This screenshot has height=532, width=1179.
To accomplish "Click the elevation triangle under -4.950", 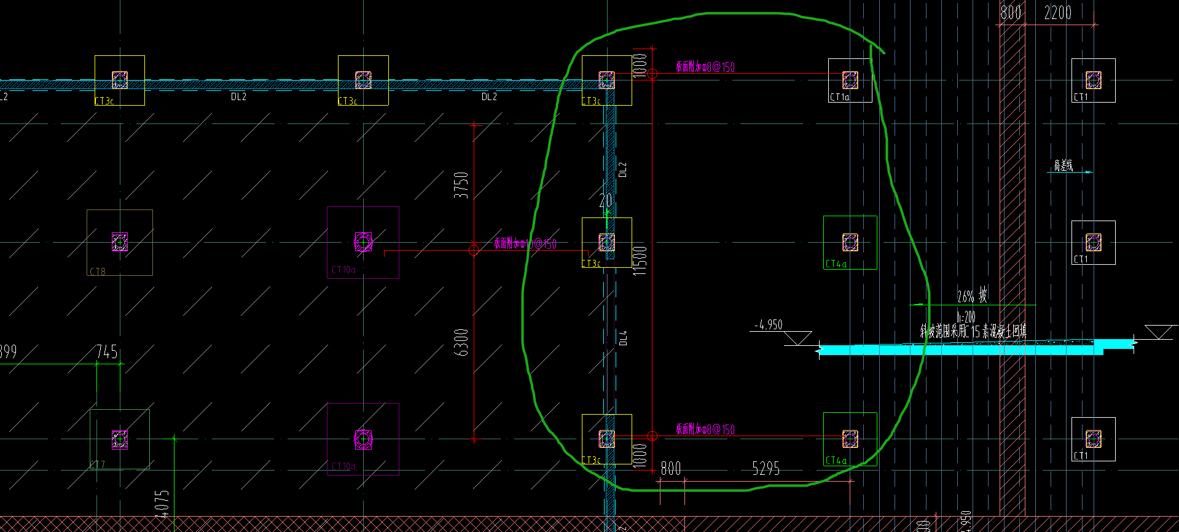I will pyautogui.click(x=798, y=338).
